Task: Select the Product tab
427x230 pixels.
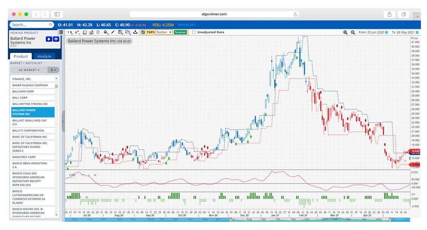Action: pos(21,56)
